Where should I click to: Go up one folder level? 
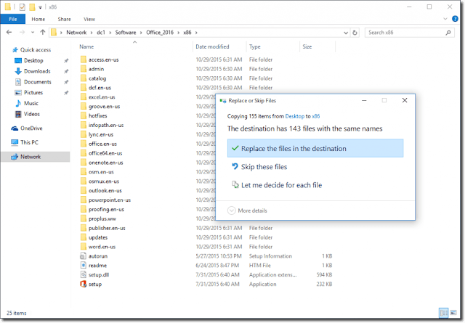coord(43,32)
